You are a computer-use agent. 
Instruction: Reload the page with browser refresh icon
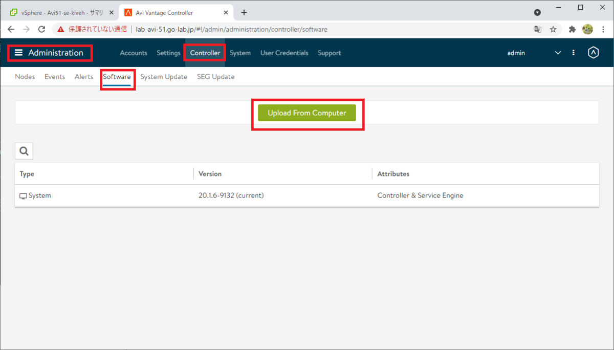pos(42,29)
